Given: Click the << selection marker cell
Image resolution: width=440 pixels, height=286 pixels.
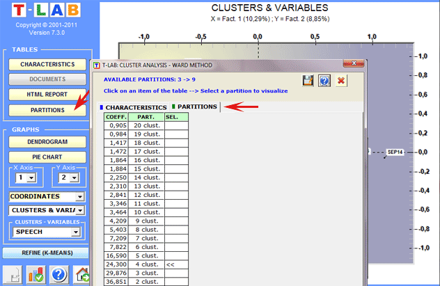Looking at the screenshot, I should point(176,264).
